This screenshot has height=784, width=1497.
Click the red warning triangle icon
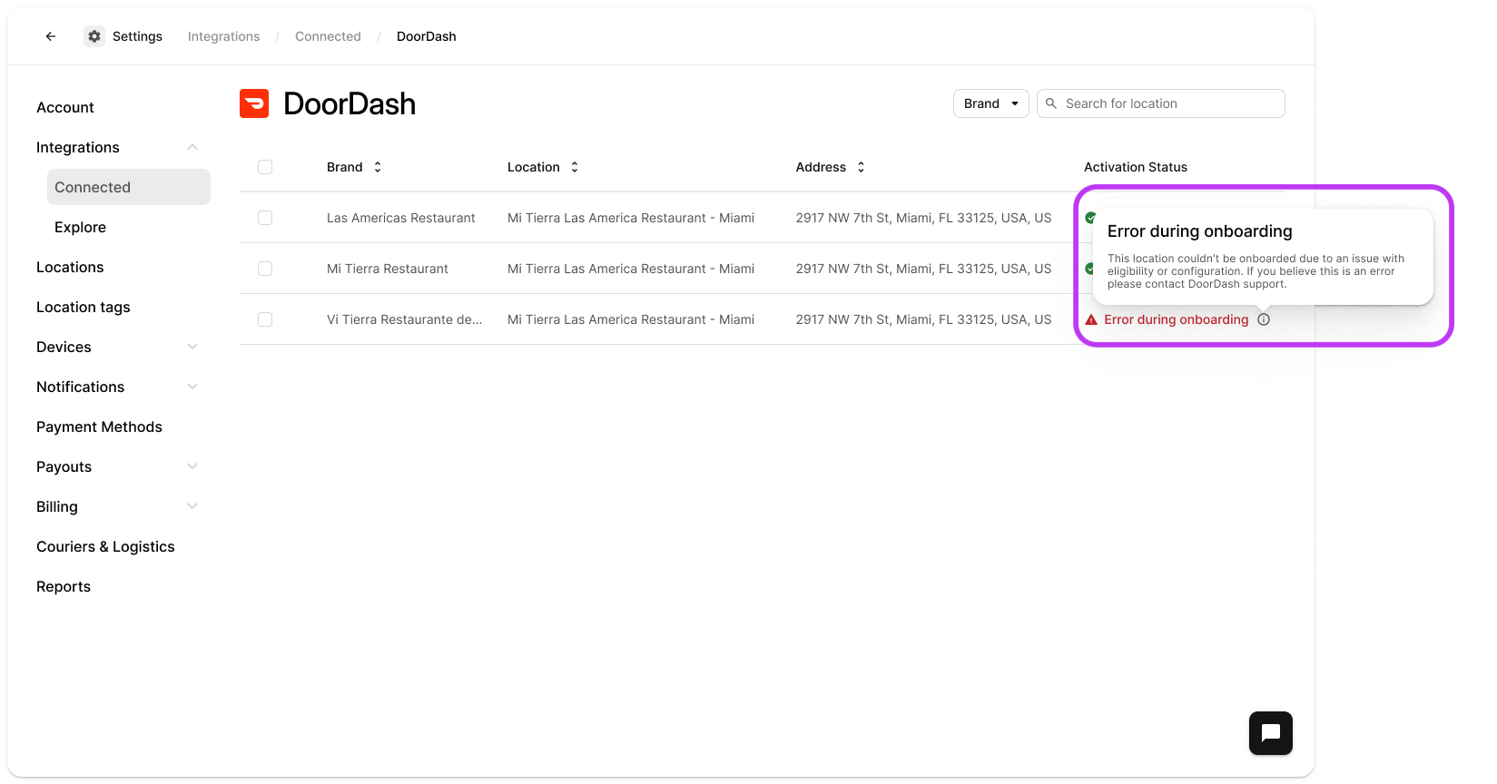[x=1091, y=319]
